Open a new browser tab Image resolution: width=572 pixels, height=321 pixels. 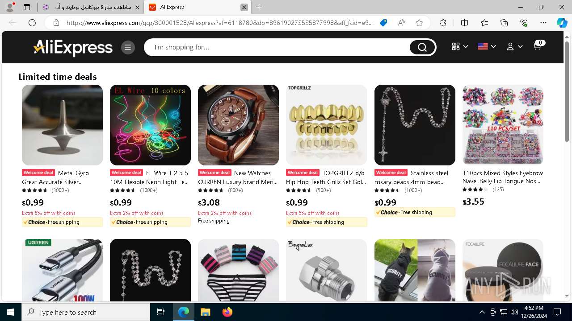tap(259, 7)
